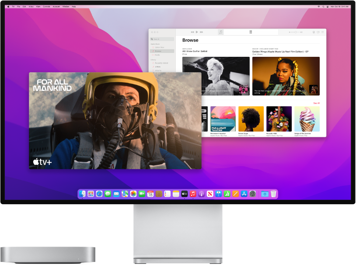Screen dimensions: 356x265
Task: Open the Golden Wings short film thumbnail
Action: click(x=286, y=76)
